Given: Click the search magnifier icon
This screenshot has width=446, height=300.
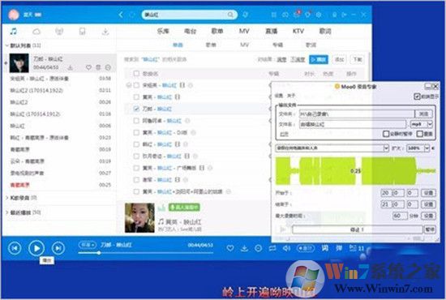Looking at the screenshot, I should [230, 15].
